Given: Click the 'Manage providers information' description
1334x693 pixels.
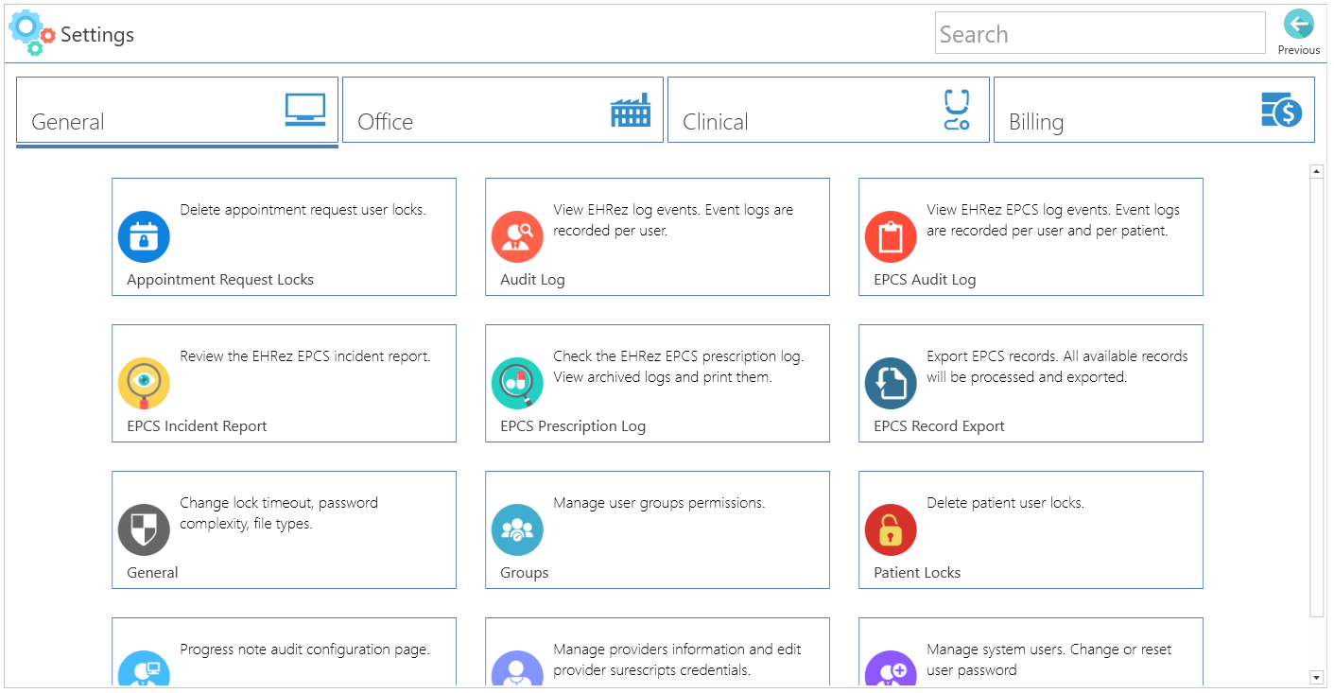Looking at the screenshot, I should click(x=677, y=660).
